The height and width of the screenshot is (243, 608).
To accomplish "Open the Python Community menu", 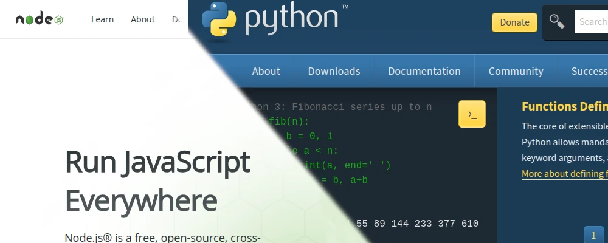I will [x=516, y=71].
